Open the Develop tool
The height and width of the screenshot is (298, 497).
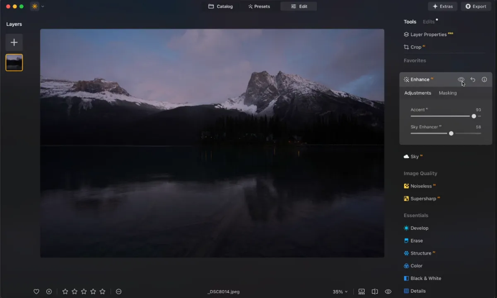[x=419, y=228]
